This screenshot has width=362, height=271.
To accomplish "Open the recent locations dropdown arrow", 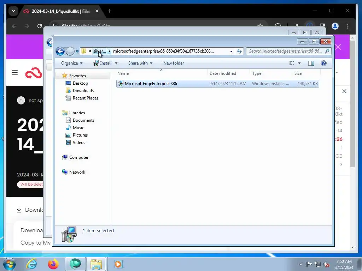I will (x=77, y=52).
